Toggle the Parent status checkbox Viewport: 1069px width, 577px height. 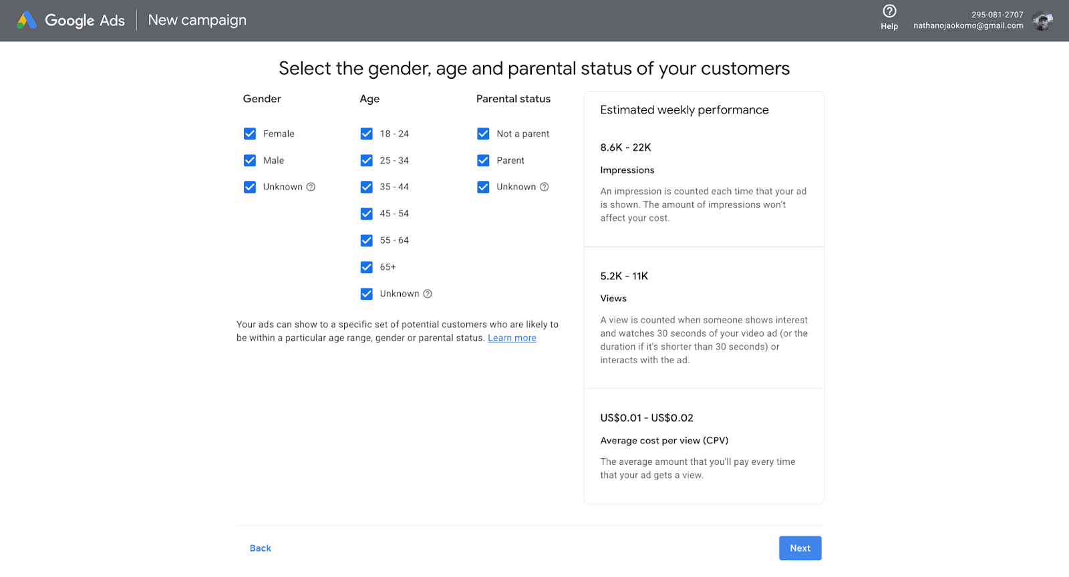pyautogui.click(x=483, y=160)
